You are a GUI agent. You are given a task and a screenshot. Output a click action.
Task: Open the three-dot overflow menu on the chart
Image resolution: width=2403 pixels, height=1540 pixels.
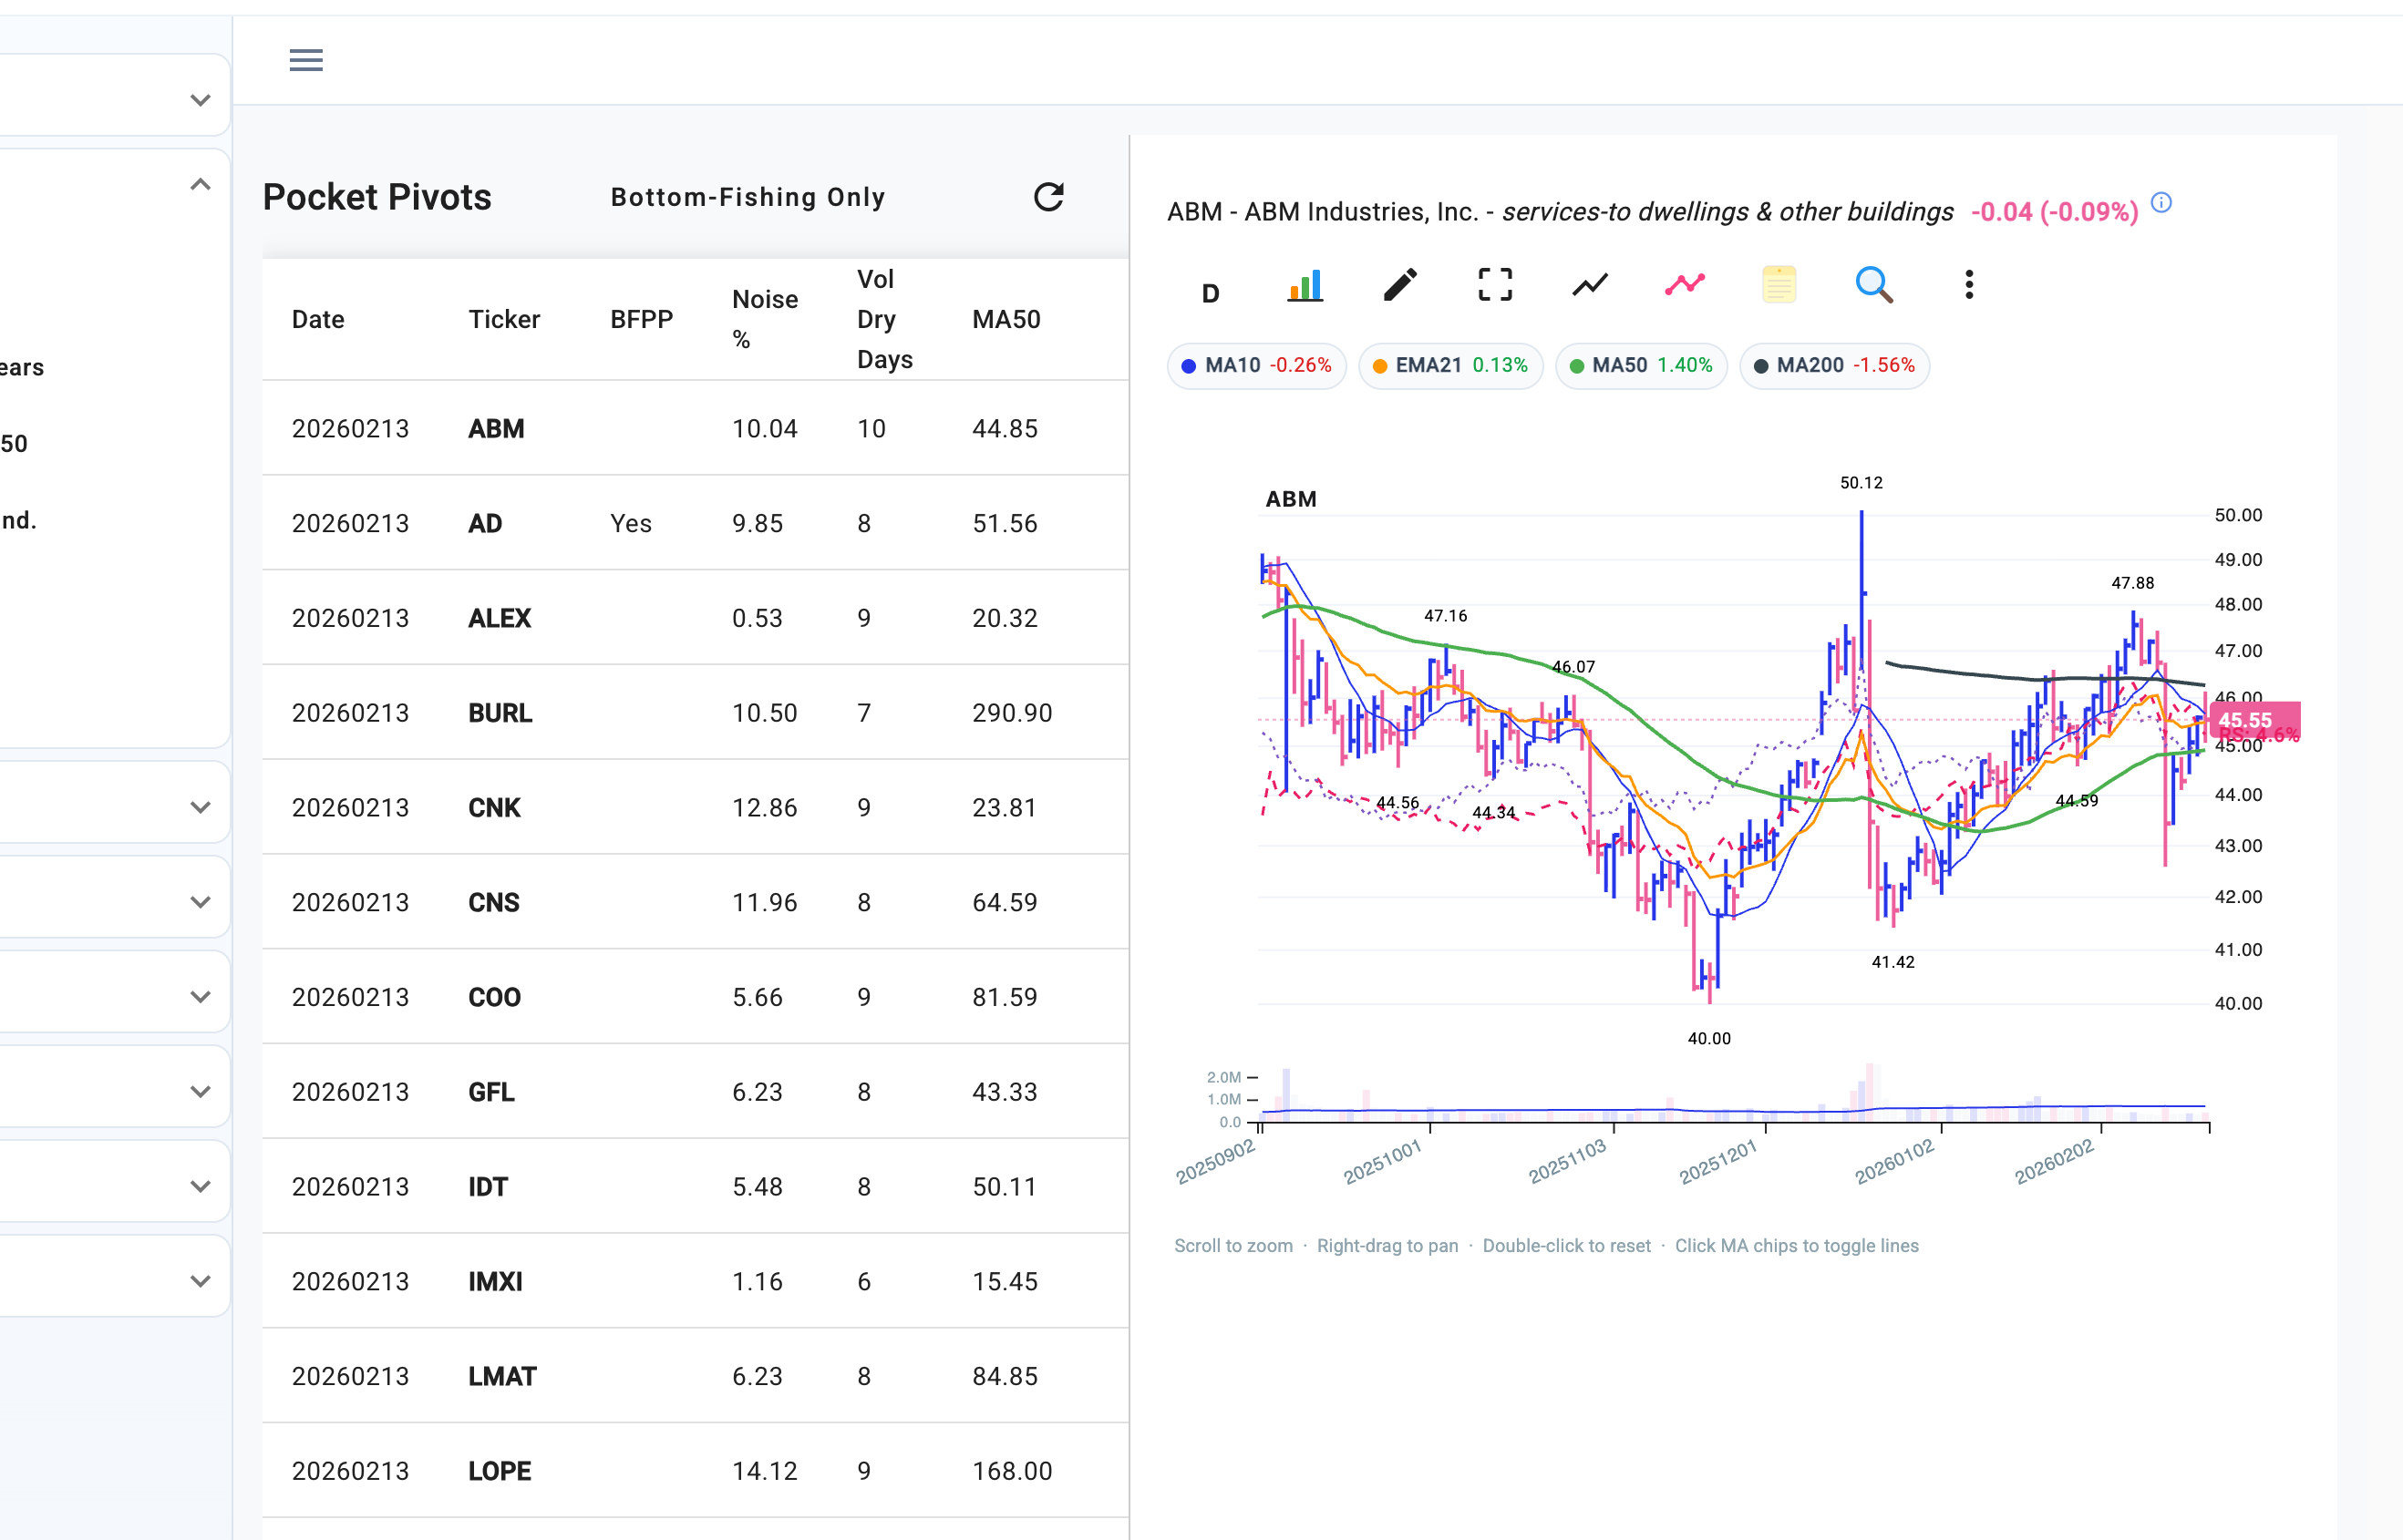coord(1967,285)
